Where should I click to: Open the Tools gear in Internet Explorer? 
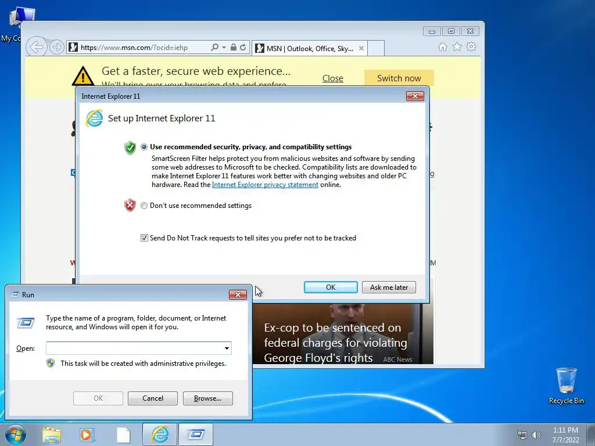[x=471, y=46]
